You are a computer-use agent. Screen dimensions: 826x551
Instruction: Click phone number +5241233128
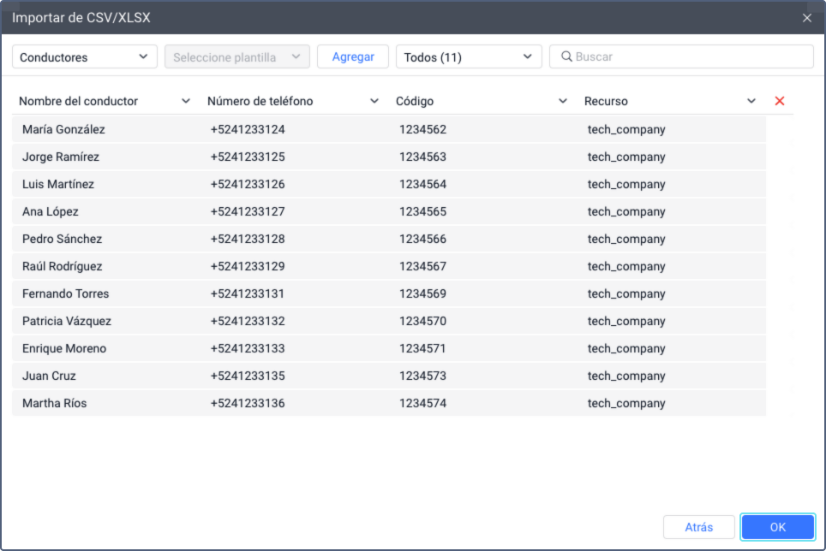[x=248, y=239]
